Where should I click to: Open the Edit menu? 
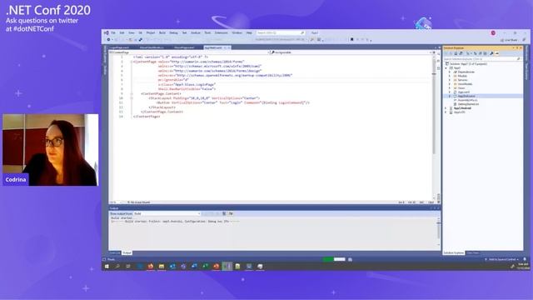[122, 33]
